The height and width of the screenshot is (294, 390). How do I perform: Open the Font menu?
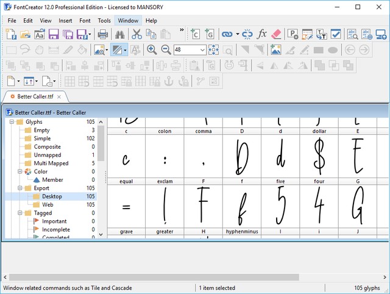tap(85, 20)
